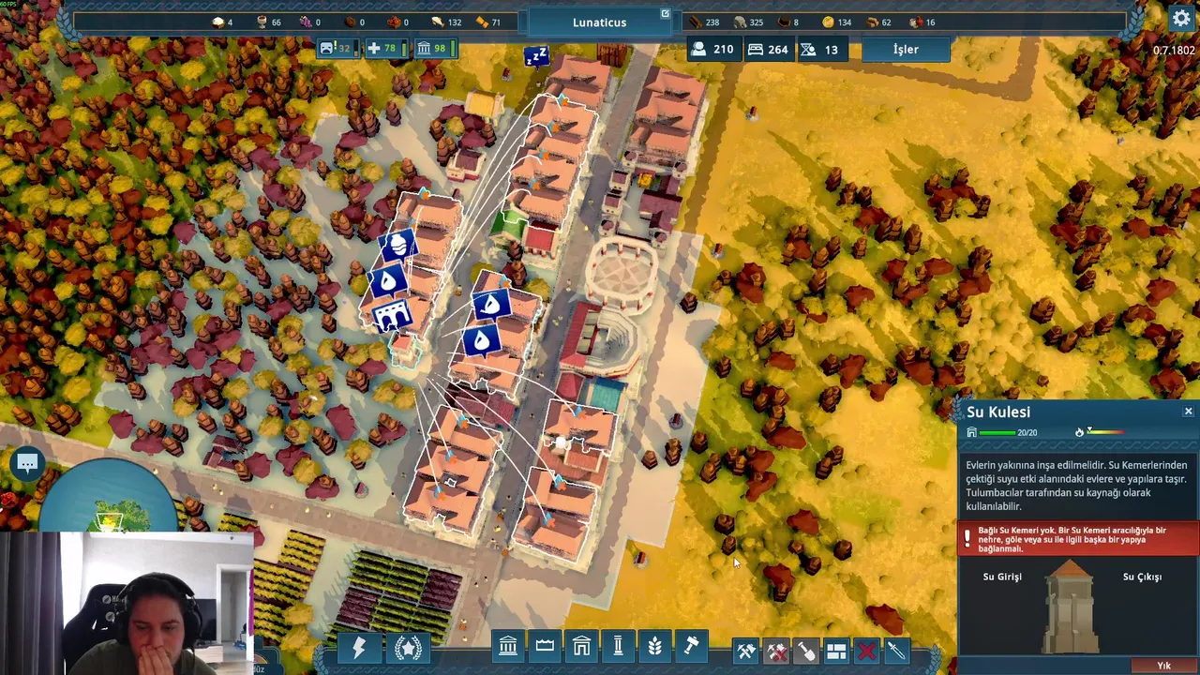Open the hammer production build category

click(691, 645)
